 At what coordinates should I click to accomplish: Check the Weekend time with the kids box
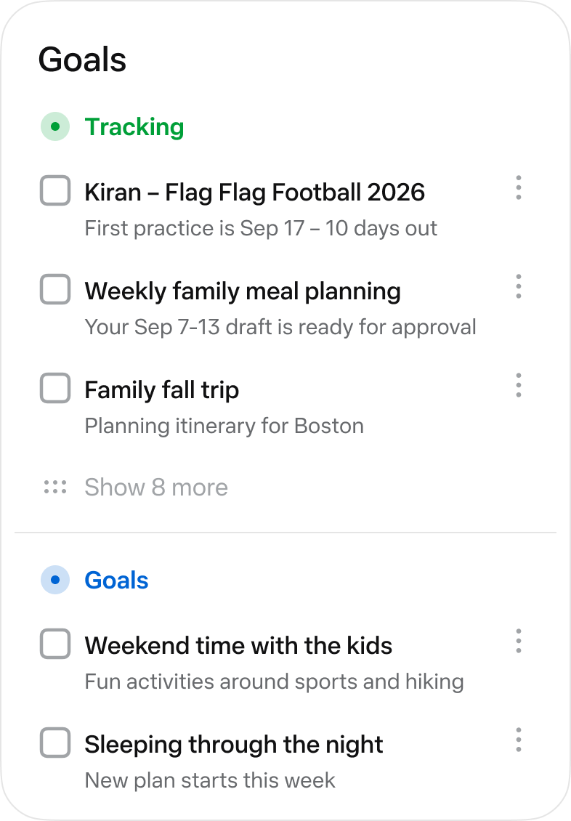[x=55, y=644]
